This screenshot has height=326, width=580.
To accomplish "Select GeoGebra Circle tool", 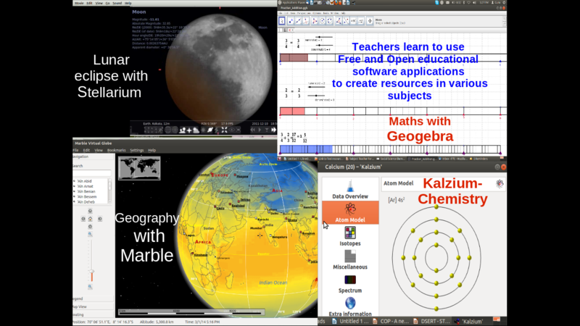I will [322, 21].
